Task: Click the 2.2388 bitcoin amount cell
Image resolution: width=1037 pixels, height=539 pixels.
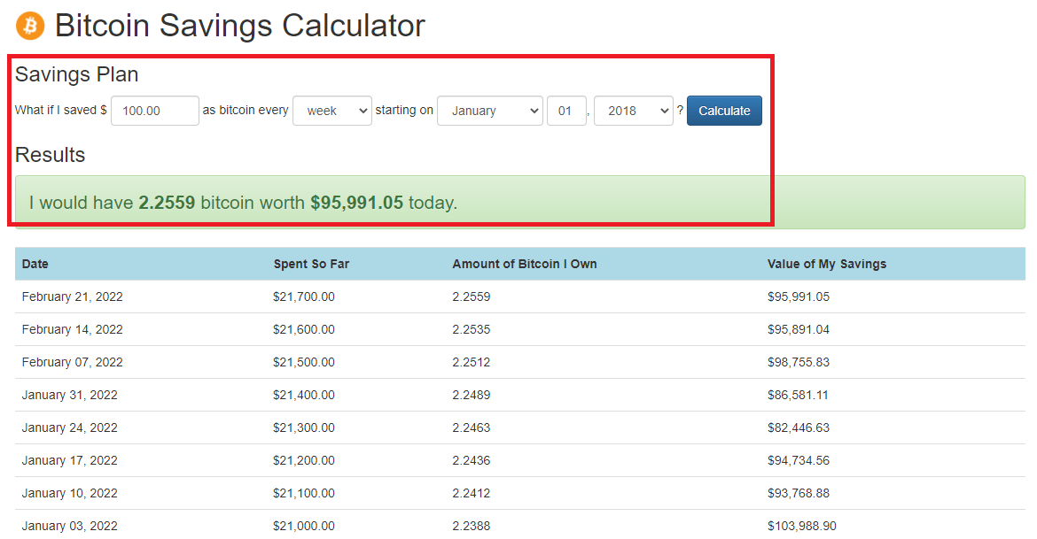Action: [x=472, y=526]
